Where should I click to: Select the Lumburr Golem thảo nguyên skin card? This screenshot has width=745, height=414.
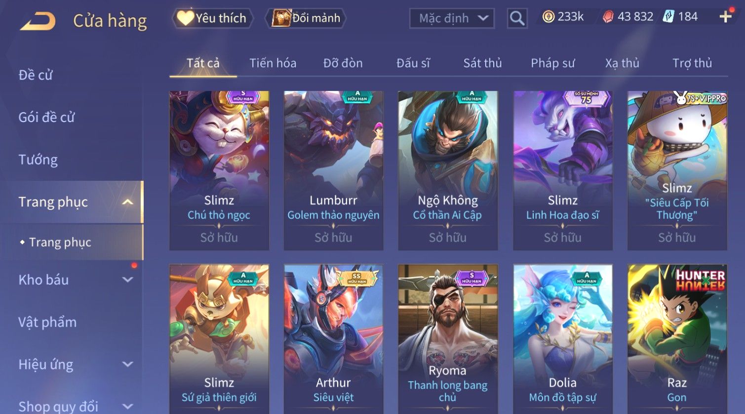(333, 170)
